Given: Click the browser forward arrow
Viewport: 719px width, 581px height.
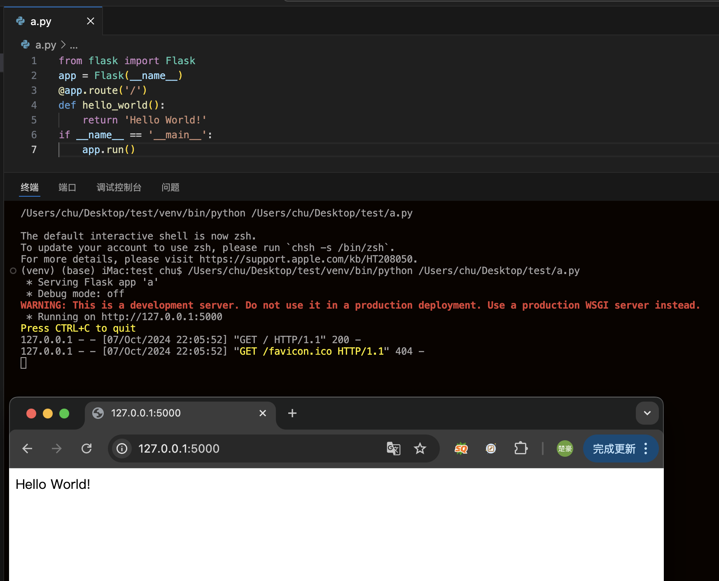Looking at the screenshot, I should [x=57, y=449].
